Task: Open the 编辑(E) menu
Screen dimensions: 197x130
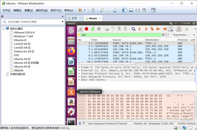Action: 18,10
